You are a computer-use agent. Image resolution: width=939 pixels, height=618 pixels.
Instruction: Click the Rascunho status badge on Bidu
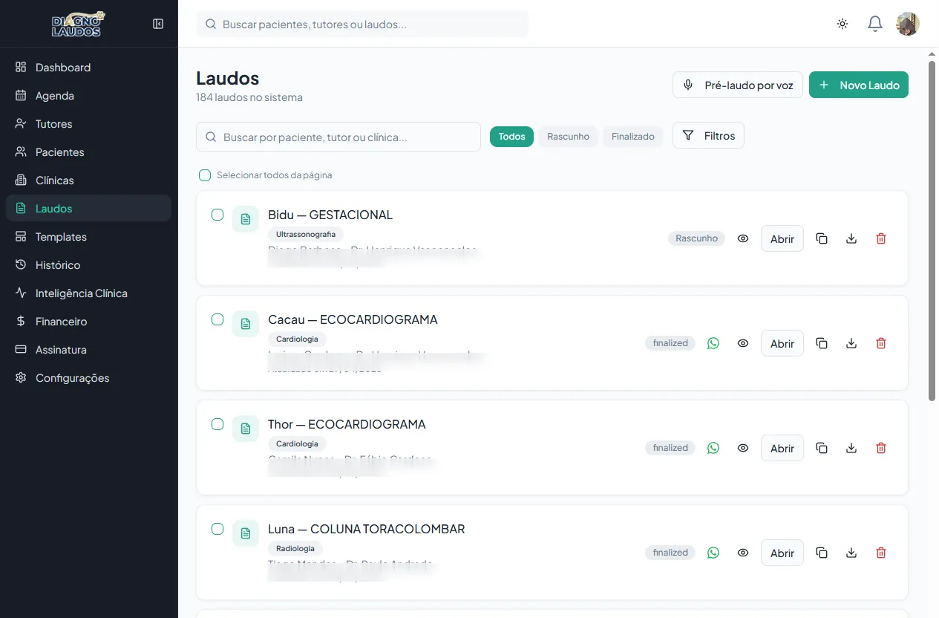[696, 238]
